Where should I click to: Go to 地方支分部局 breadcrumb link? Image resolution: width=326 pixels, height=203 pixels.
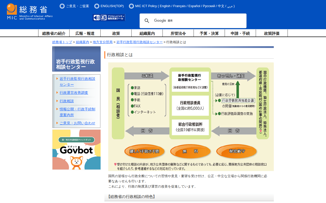click(x=103, y=42)
